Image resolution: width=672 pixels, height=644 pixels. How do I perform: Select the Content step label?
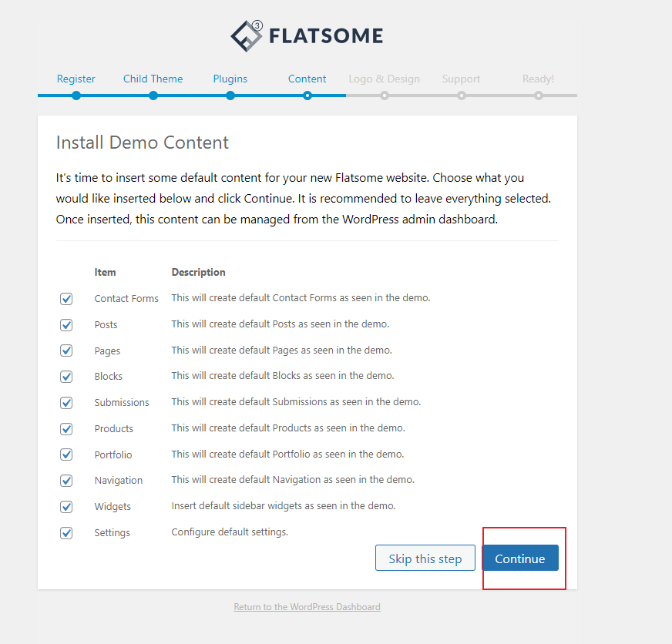307,79
